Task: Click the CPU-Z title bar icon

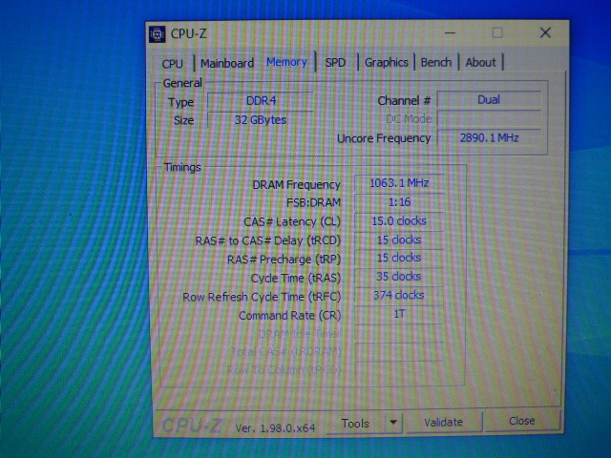Action: 158,34
